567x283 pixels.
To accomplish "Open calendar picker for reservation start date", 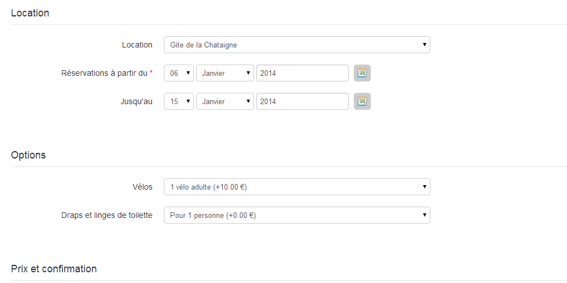I will 362,73.
